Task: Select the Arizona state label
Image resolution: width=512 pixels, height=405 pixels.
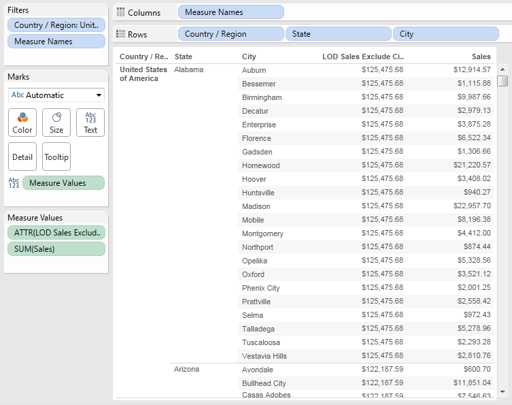Action: tap(186, 369)
